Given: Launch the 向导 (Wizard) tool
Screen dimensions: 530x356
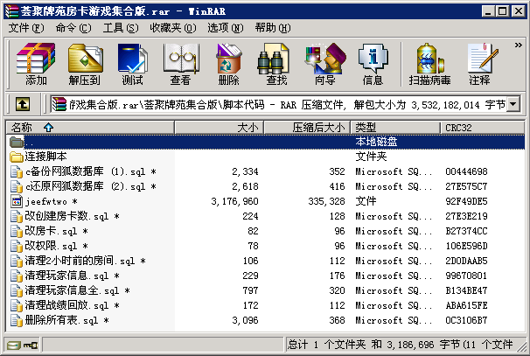Looking at the screenshot, I should [324, 64].
